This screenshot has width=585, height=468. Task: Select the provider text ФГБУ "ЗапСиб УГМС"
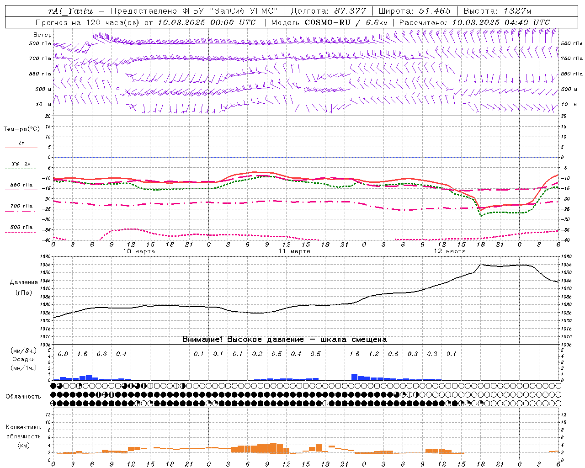pos(231,11)
